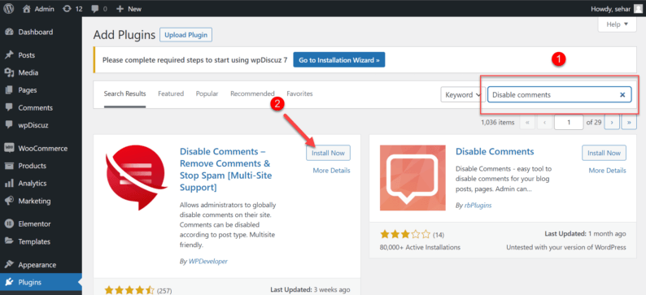This screenshot has height=295, width=646.
Task: Click the WordPress logo icon
Action: (x=9, y=9)
